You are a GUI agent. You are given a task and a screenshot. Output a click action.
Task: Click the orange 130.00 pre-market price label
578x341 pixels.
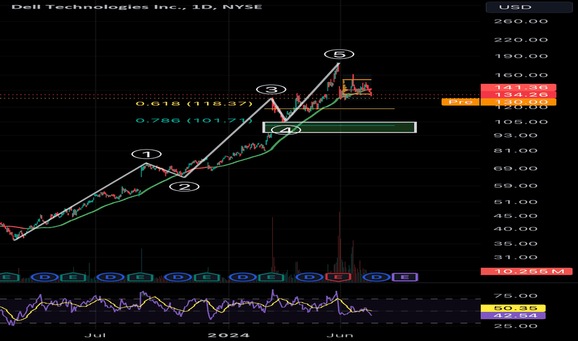(518, 102)
